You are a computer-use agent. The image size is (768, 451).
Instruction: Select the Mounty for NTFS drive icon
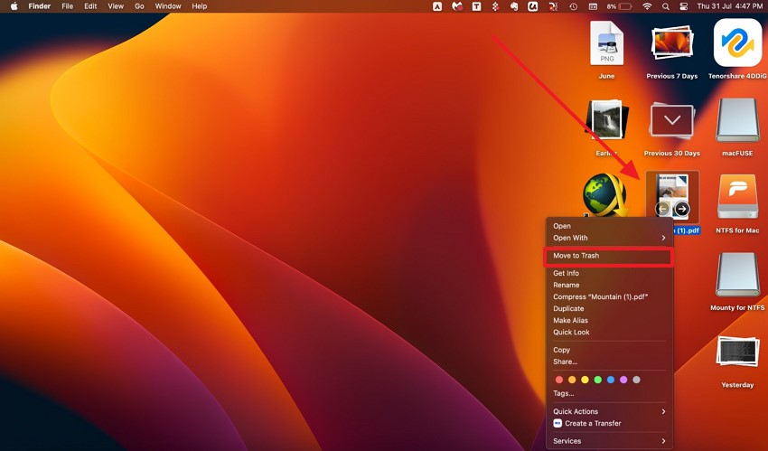coord(737,274)
